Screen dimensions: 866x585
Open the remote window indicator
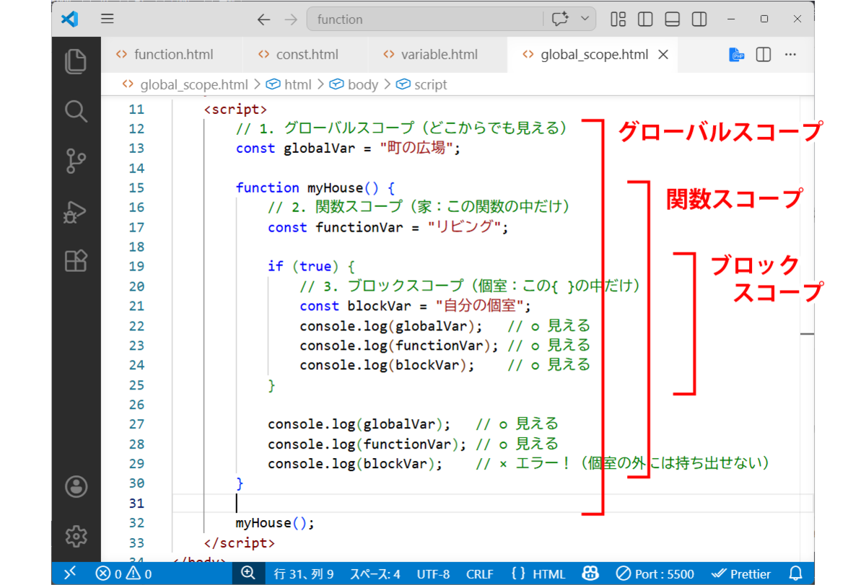[x=69, y=574]
